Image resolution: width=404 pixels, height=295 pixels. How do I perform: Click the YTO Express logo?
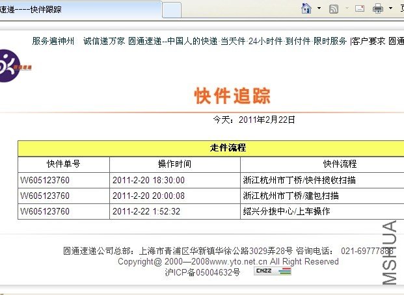coord(14,65)
